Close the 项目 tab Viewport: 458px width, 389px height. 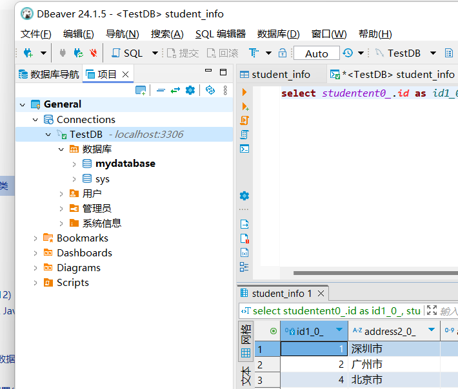click(x=125, y=74)
